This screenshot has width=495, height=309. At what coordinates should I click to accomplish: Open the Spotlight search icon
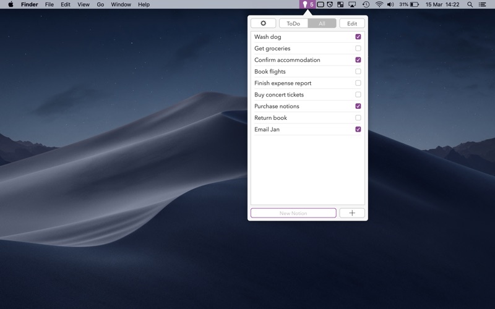tap(470, 4)
